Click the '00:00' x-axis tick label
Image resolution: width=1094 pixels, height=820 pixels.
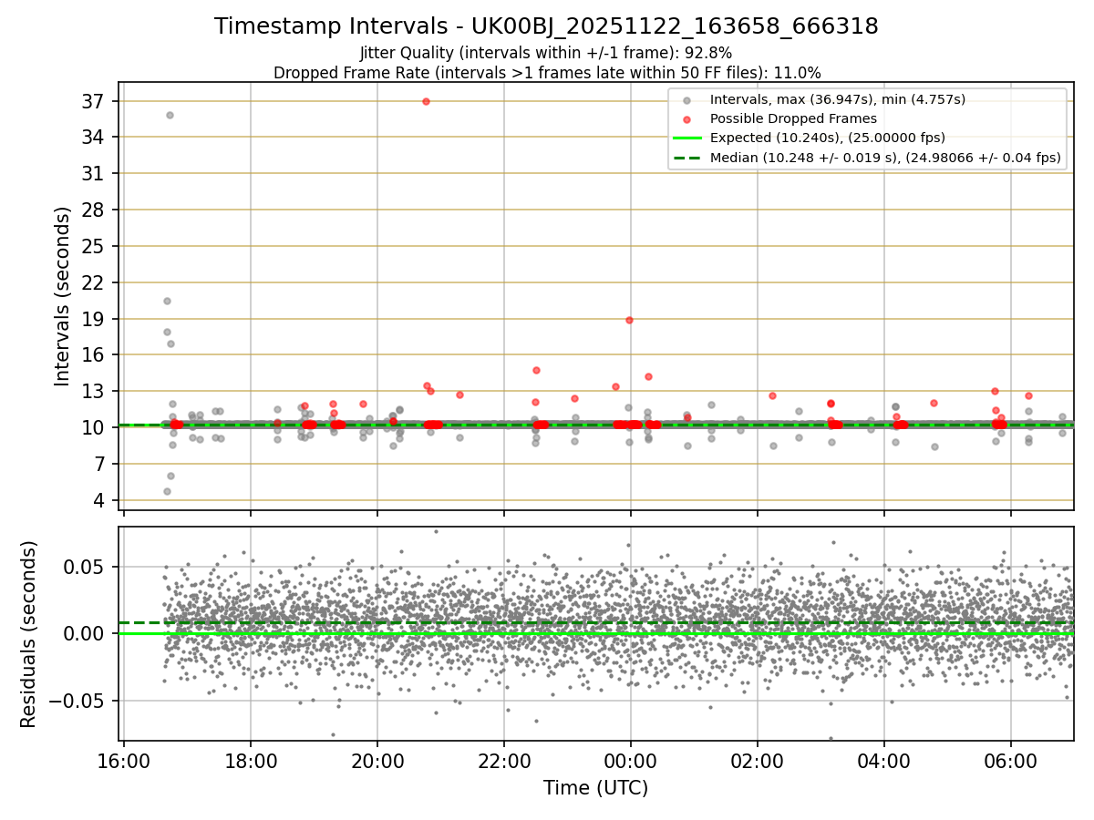pyautogui.click(x=631, y=762)
